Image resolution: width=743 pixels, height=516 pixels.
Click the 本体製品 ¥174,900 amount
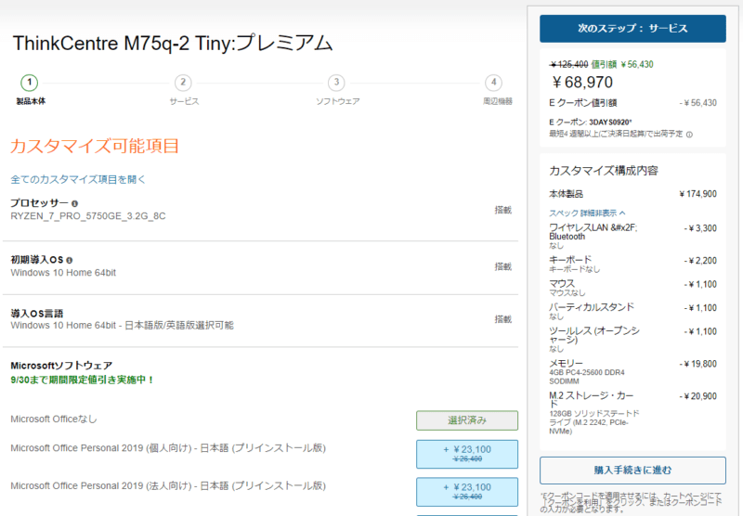pos(697,194)
